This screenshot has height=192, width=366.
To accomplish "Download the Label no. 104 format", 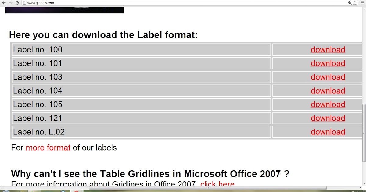I will (x=328, y=91).
